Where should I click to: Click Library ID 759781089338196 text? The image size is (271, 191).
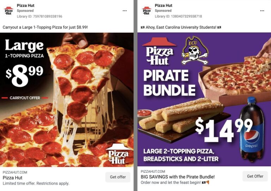pyautogui.click(x=40, y=17)
